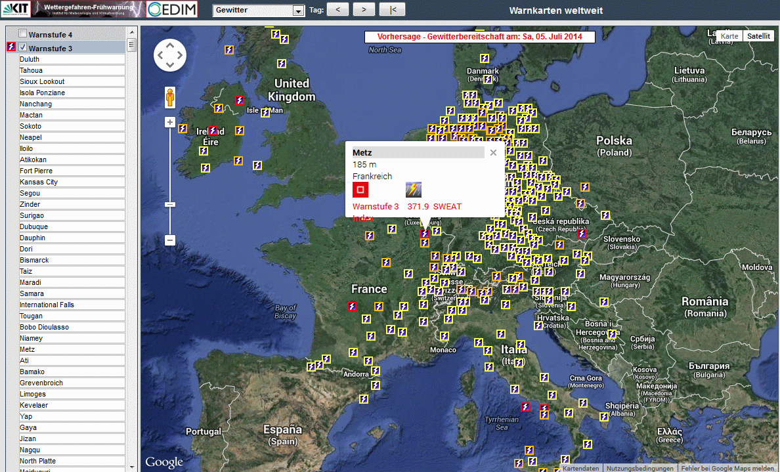This screenshot has height=472, width=780.
Task: Open the KIT logo link
Action: (x=15, y=9)
